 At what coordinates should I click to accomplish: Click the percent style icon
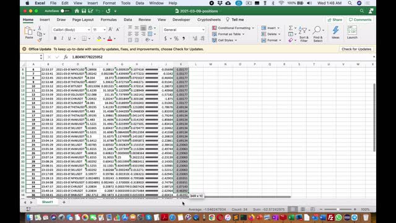click(x=176, y=38)
